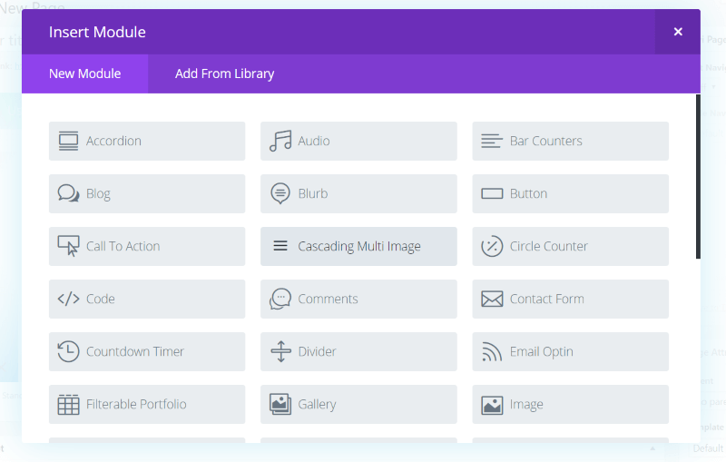The width and height of the screenshot is (726, 462).
Task: Choose the Cascading Multi Image module
Action: (x=358, y=246)
